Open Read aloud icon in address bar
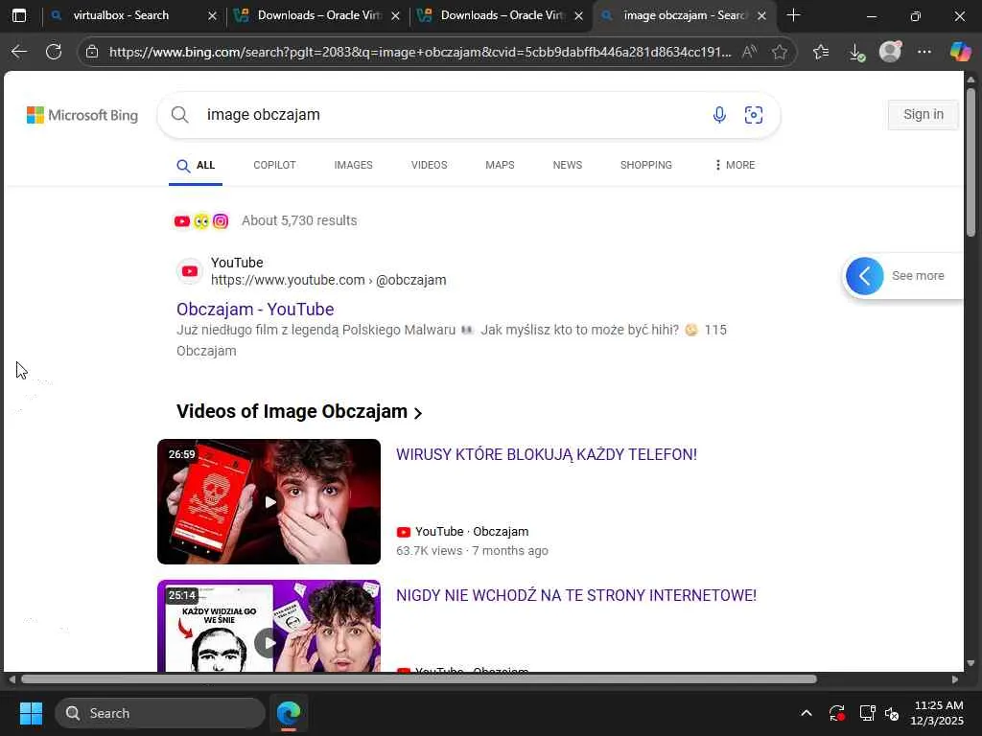The image size is (982, 736). (x=749, y=52)
